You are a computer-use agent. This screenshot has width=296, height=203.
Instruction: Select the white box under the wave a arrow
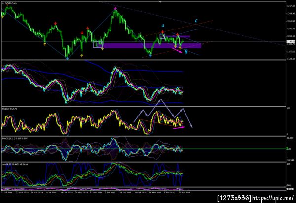click(162, 36)
